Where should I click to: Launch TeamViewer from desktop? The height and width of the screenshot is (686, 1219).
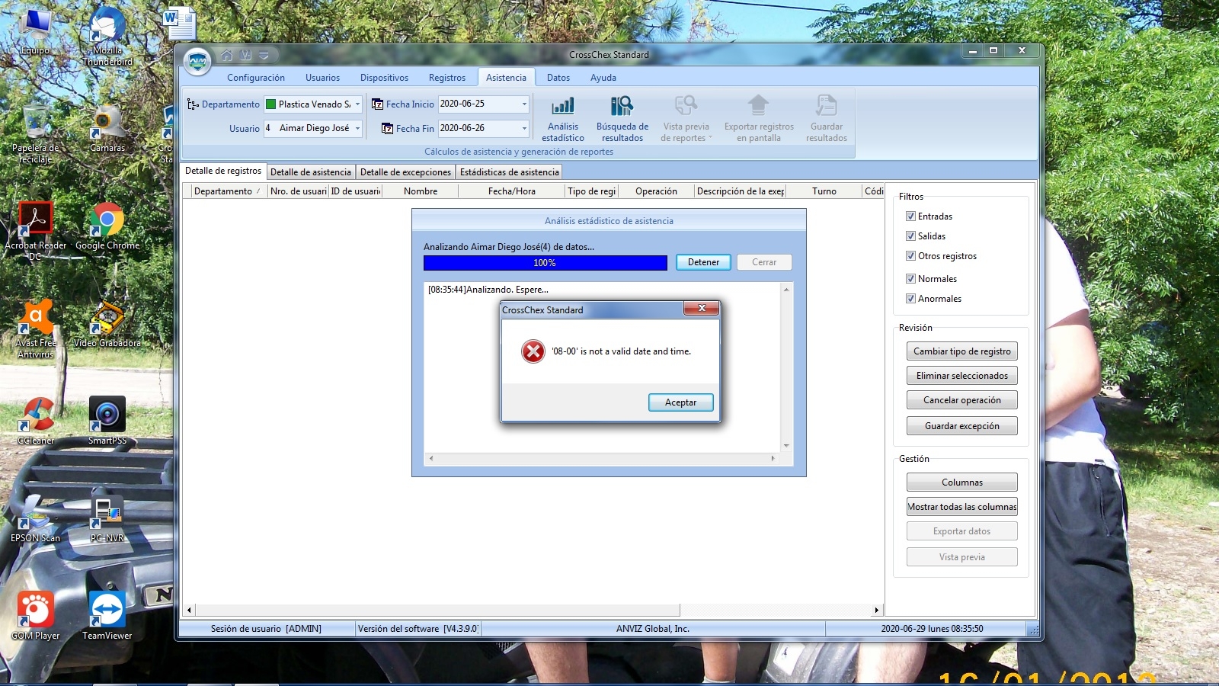tap(107, 616)
